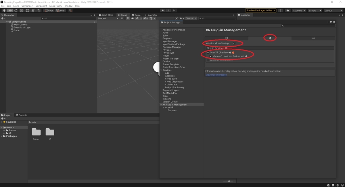345x187 pixels.
Task: Toggle hidden objects visibility icon
Action: tap(145, 18)
